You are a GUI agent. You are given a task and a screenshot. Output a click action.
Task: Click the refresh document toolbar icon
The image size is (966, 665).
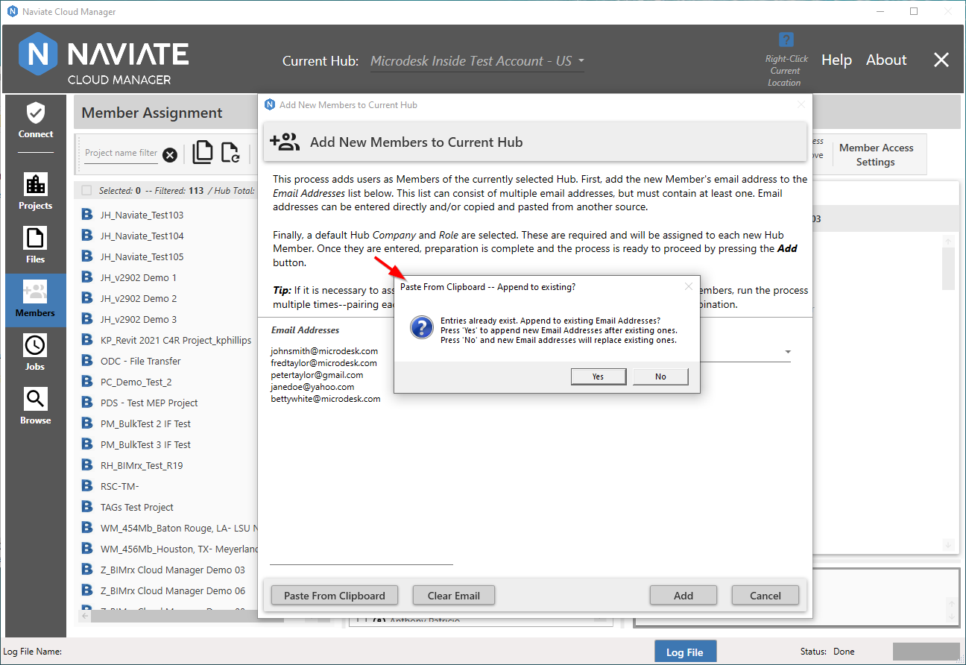(230, 152)
